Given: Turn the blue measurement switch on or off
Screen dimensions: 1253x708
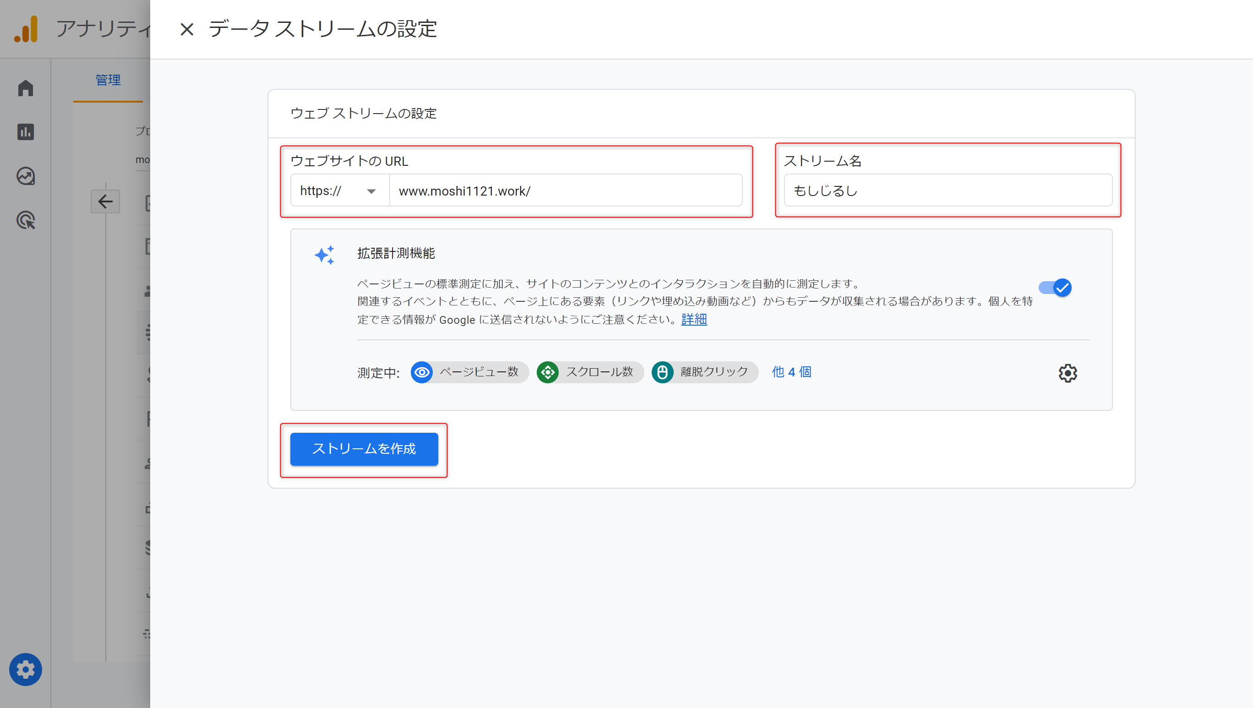Looking at the screenshot, I should 1055,288.
